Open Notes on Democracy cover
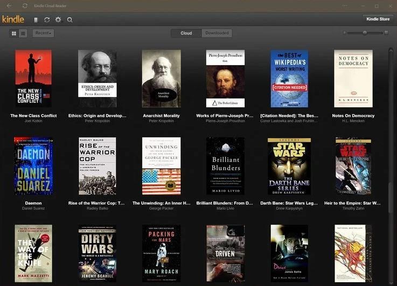 [x=353, y=78]
